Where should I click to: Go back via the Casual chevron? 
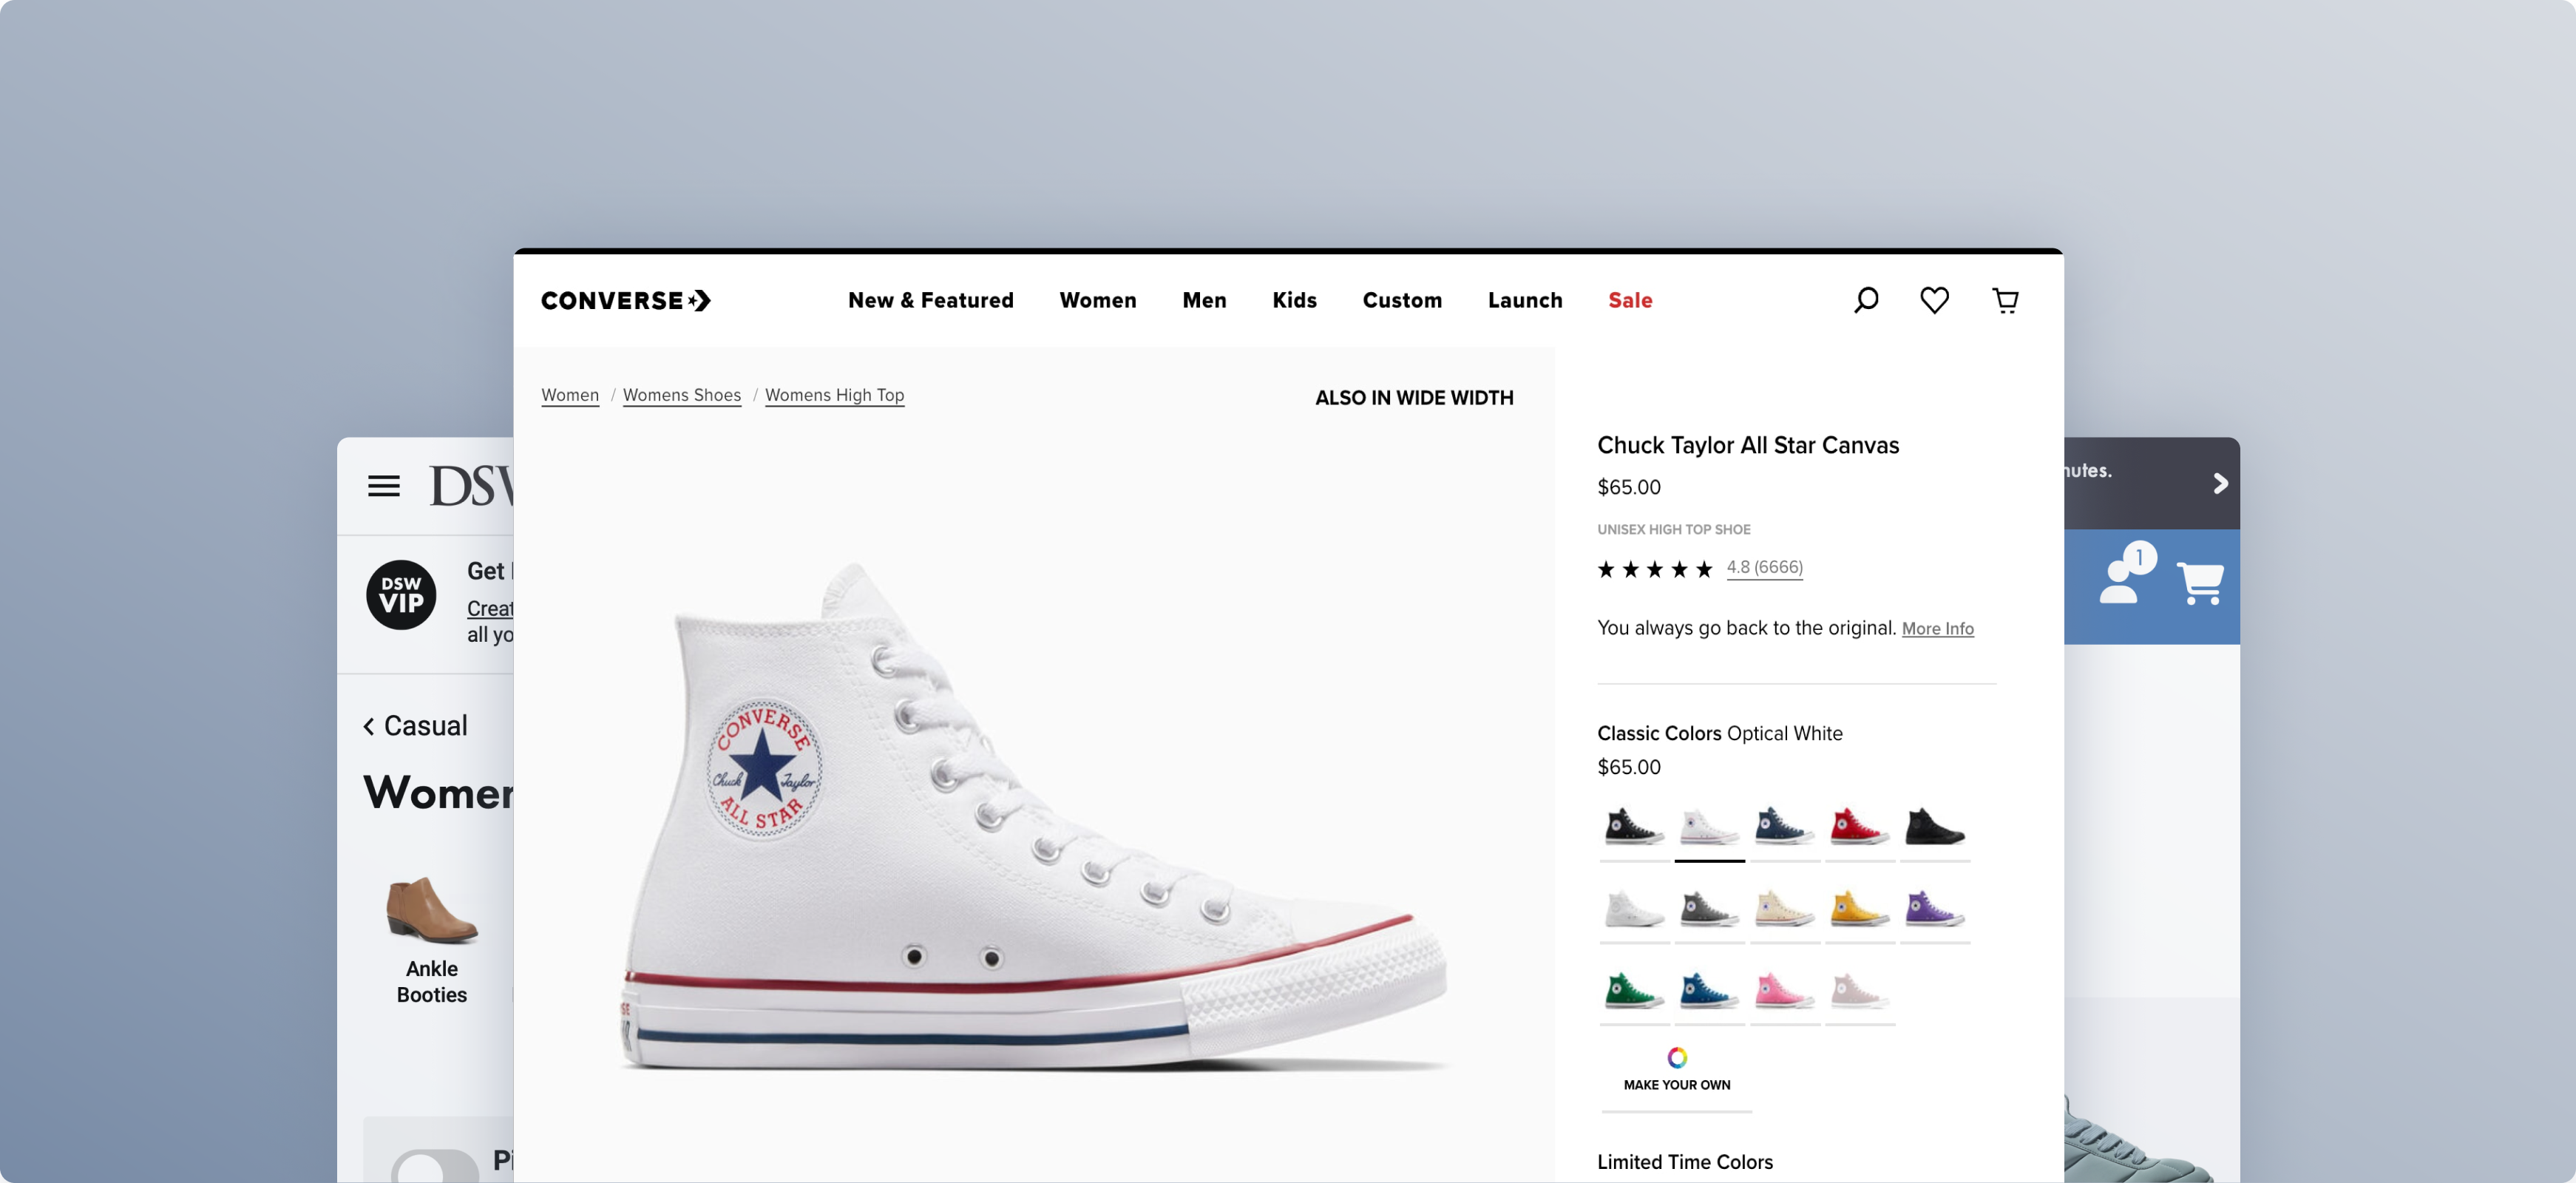pyautogui.click(x=369, y=726)
